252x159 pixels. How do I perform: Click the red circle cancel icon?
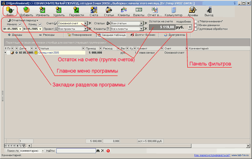pos(108,151)
